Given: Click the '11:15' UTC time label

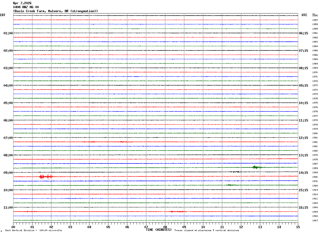Looking at the screenshot, I should 303,120.
